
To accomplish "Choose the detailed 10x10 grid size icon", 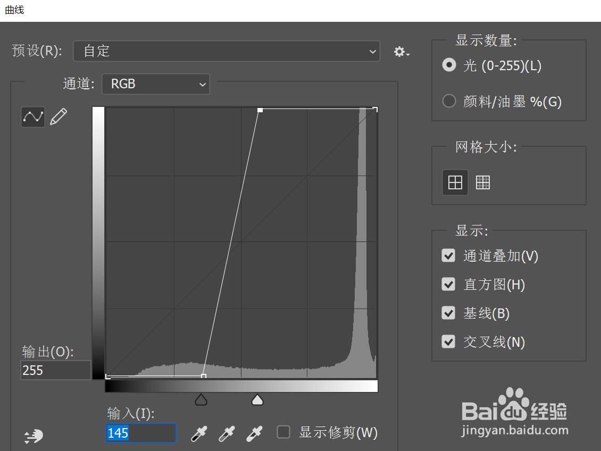I will point(482,182).
